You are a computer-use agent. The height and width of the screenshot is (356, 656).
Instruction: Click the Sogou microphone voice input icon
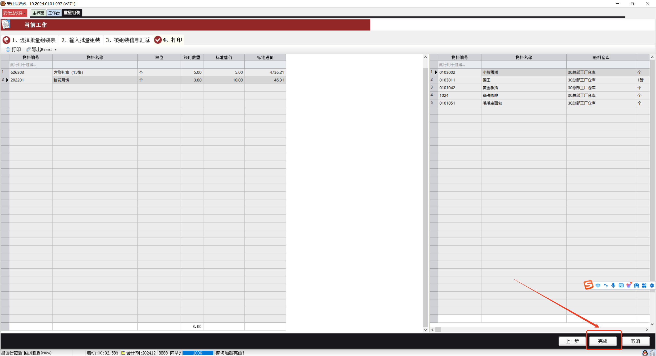tap(613, 285)
